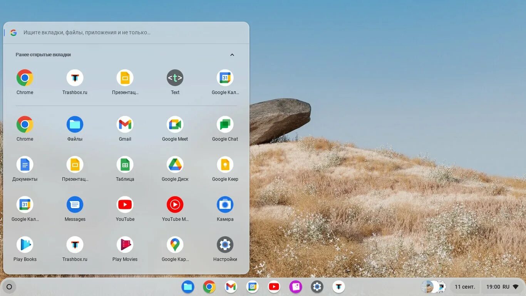Collapse the Ранее открытые вкладки section

[x=232, y=55]
